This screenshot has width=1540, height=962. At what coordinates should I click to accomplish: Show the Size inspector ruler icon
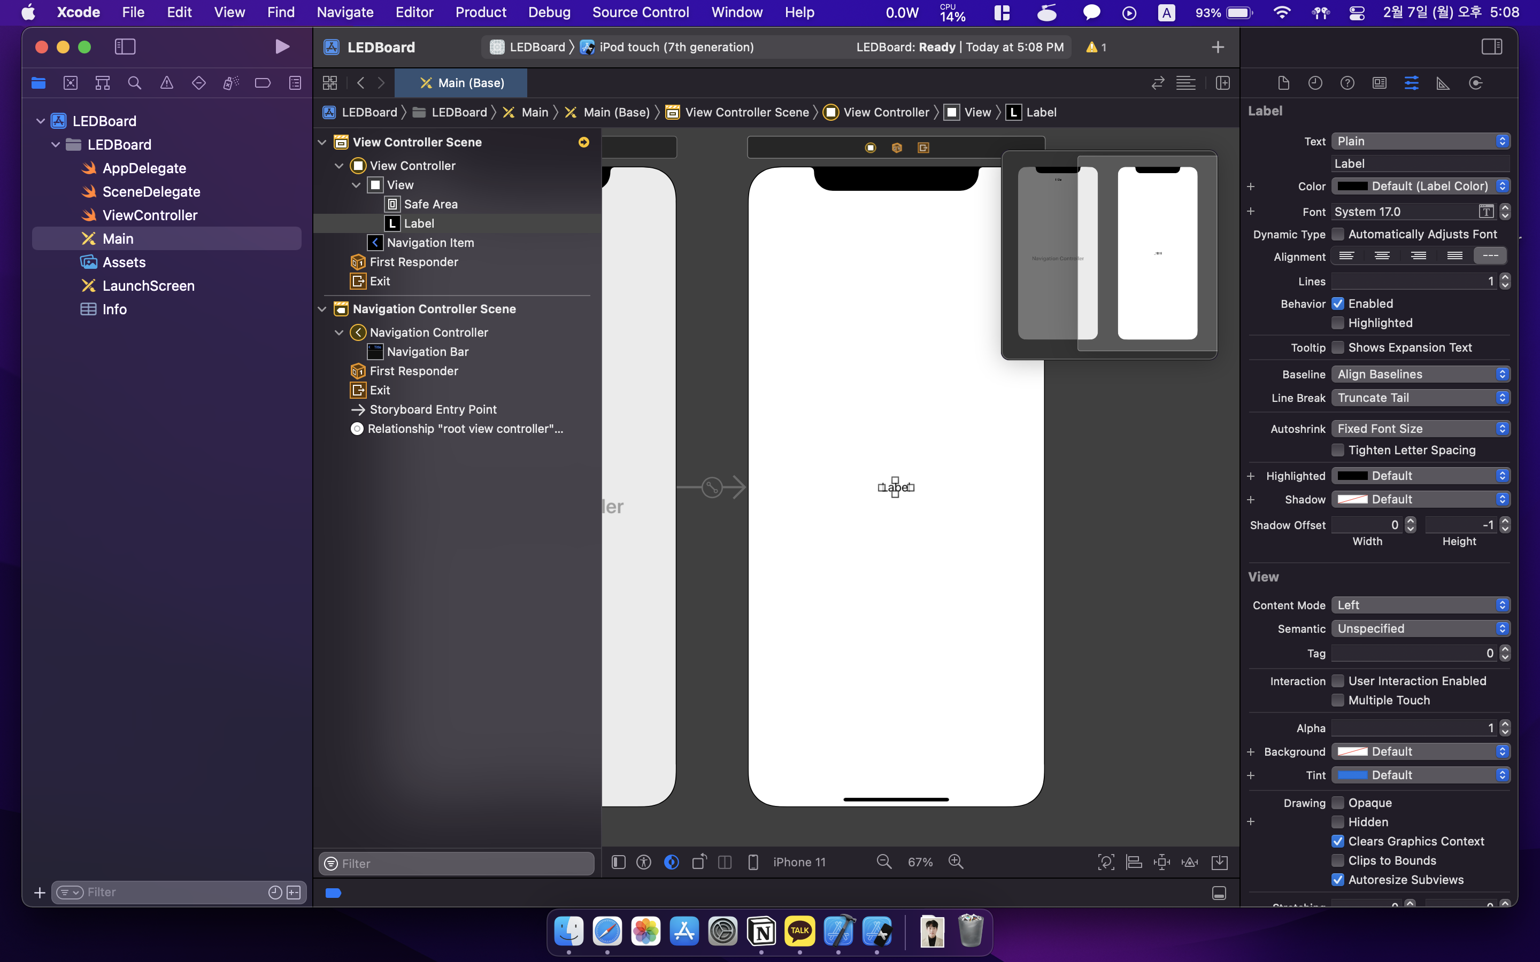[1443, 83]
